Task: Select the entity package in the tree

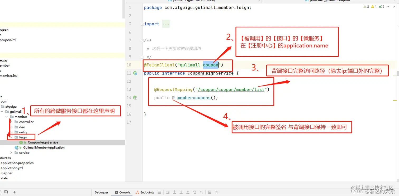Action: (x=23, y=132)
